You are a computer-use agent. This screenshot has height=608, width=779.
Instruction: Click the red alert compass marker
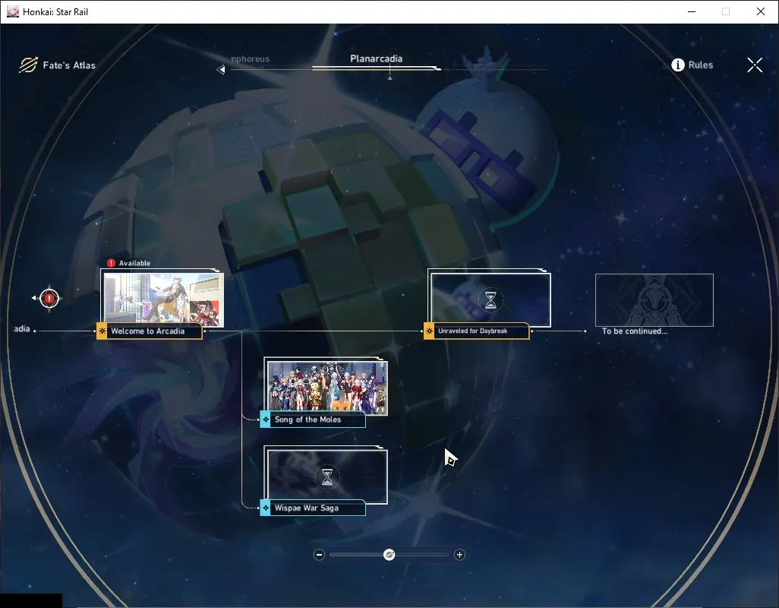pyautogui.click(x=49, y=298)
